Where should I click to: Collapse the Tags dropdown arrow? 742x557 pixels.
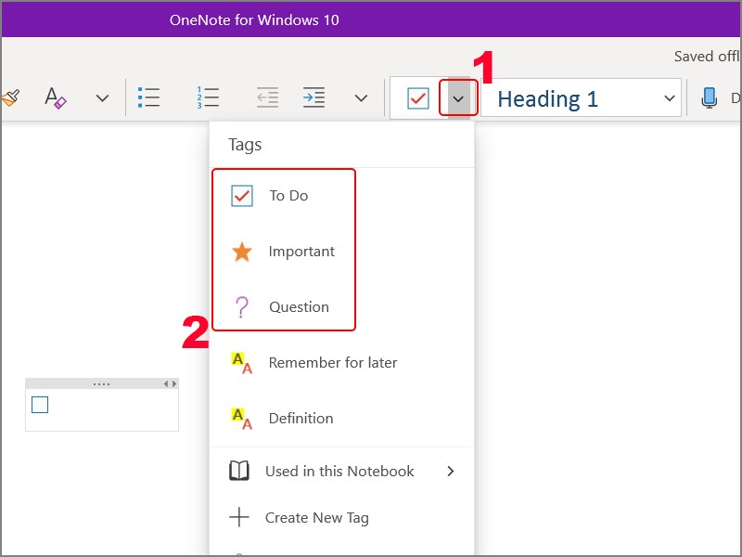(458, 98)
